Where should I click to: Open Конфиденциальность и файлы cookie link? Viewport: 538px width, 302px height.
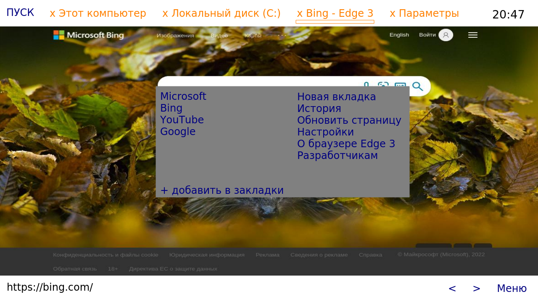click(x=105, y=255)
